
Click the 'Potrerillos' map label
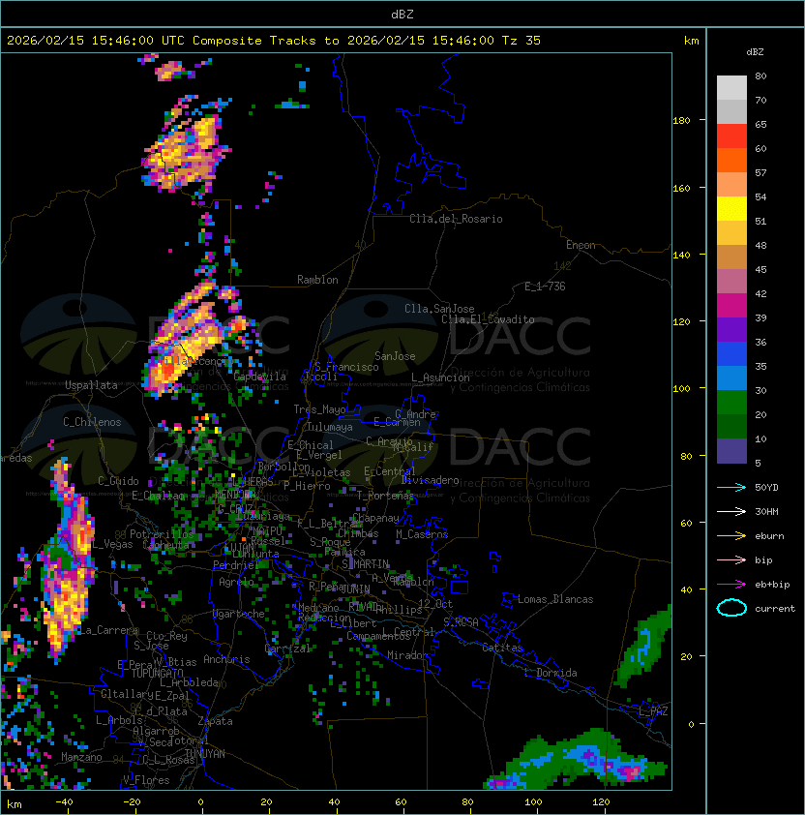(162, 533)
